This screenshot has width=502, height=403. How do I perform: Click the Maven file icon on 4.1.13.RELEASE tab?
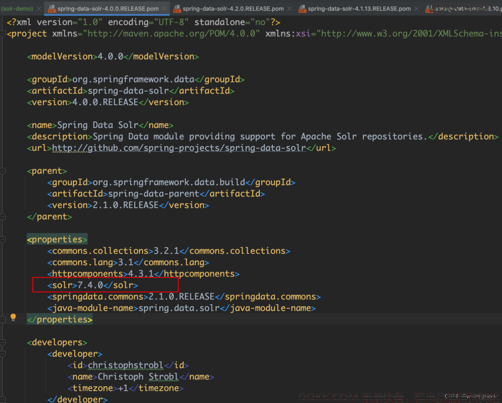click(302, 8)
